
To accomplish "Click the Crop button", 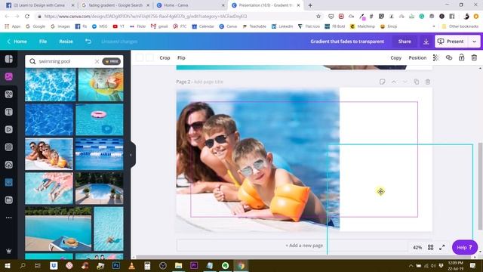I will point(165,57).
